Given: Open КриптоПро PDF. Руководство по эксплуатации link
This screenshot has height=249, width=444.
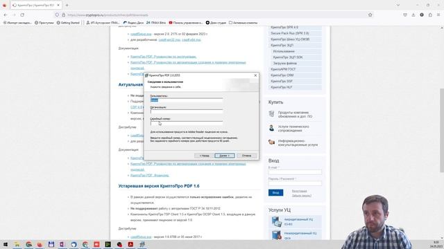Looking at the screenshot, I should click(x=164, y=57).
